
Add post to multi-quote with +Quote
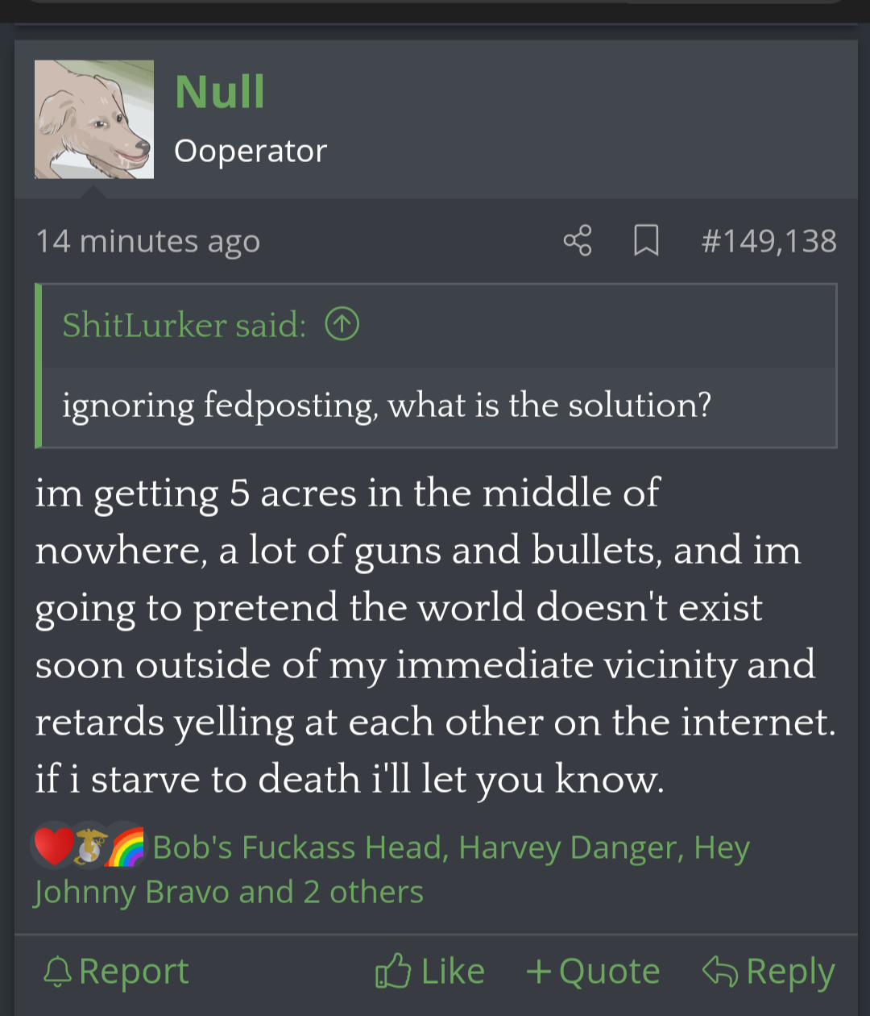tap(593, 971)
